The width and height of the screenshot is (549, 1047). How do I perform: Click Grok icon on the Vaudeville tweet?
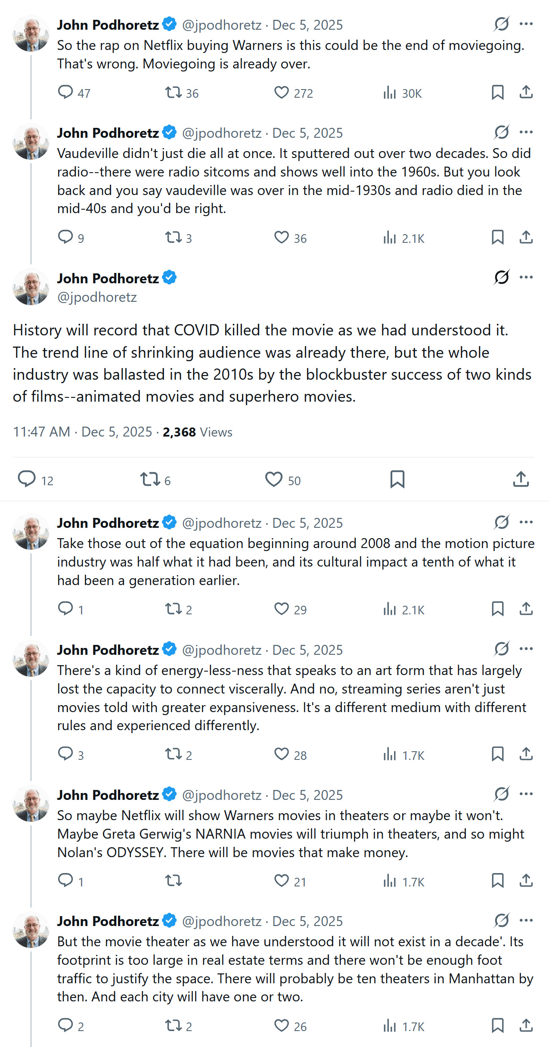coord(502,132)
